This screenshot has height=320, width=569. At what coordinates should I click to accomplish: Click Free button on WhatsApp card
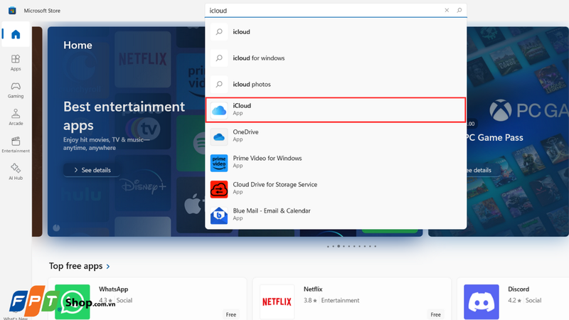(230, 314)
